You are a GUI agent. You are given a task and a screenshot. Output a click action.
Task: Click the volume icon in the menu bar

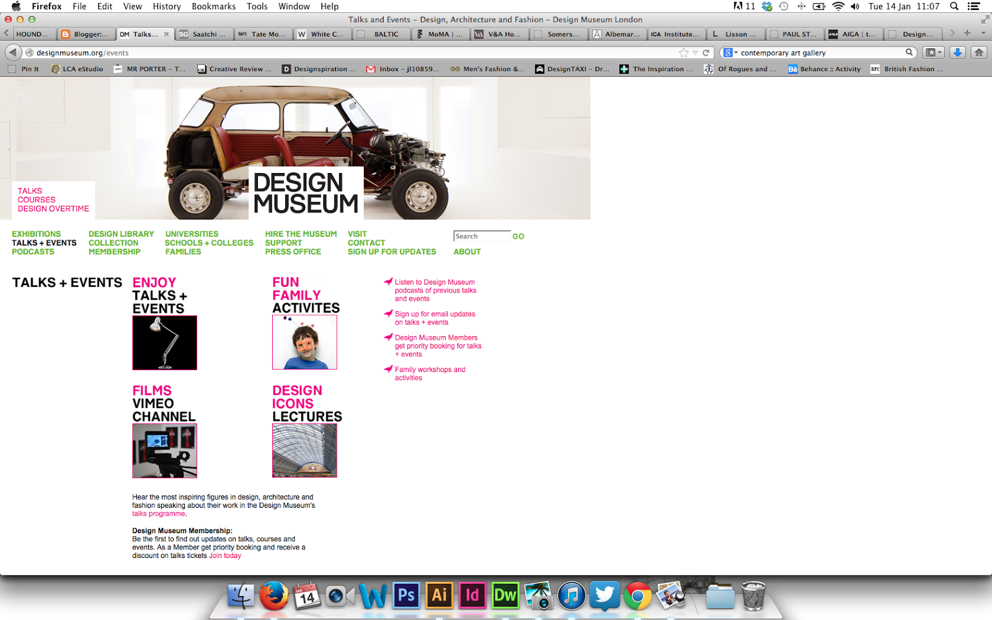tap(855, 6)
